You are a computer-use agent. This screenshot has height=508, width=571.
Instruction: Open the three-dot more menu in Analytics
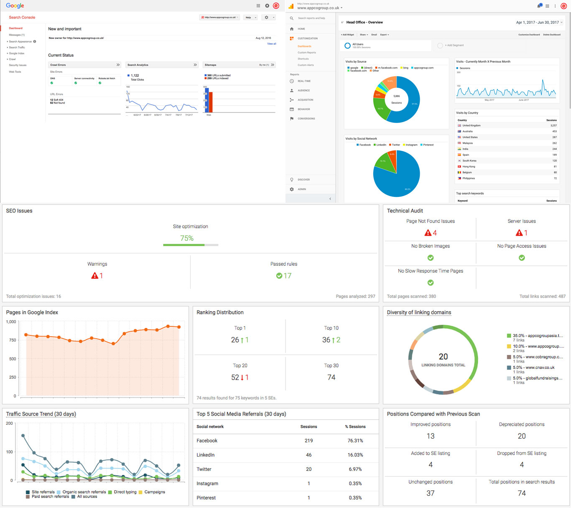point(555,6)
